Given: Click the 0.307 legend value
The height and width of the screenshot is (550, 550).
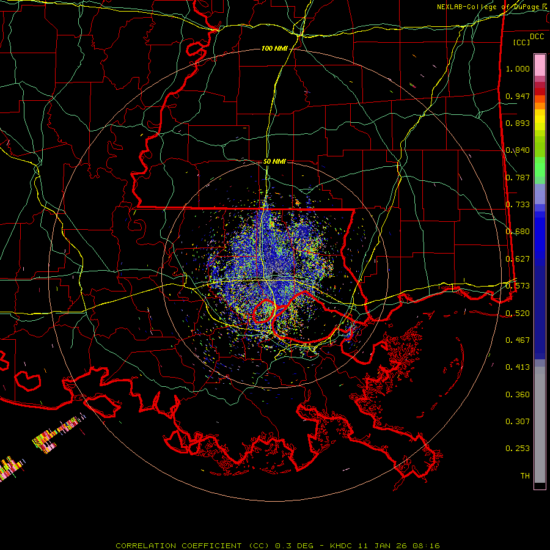Looking at the screenshot, I should tap(518, 422).
